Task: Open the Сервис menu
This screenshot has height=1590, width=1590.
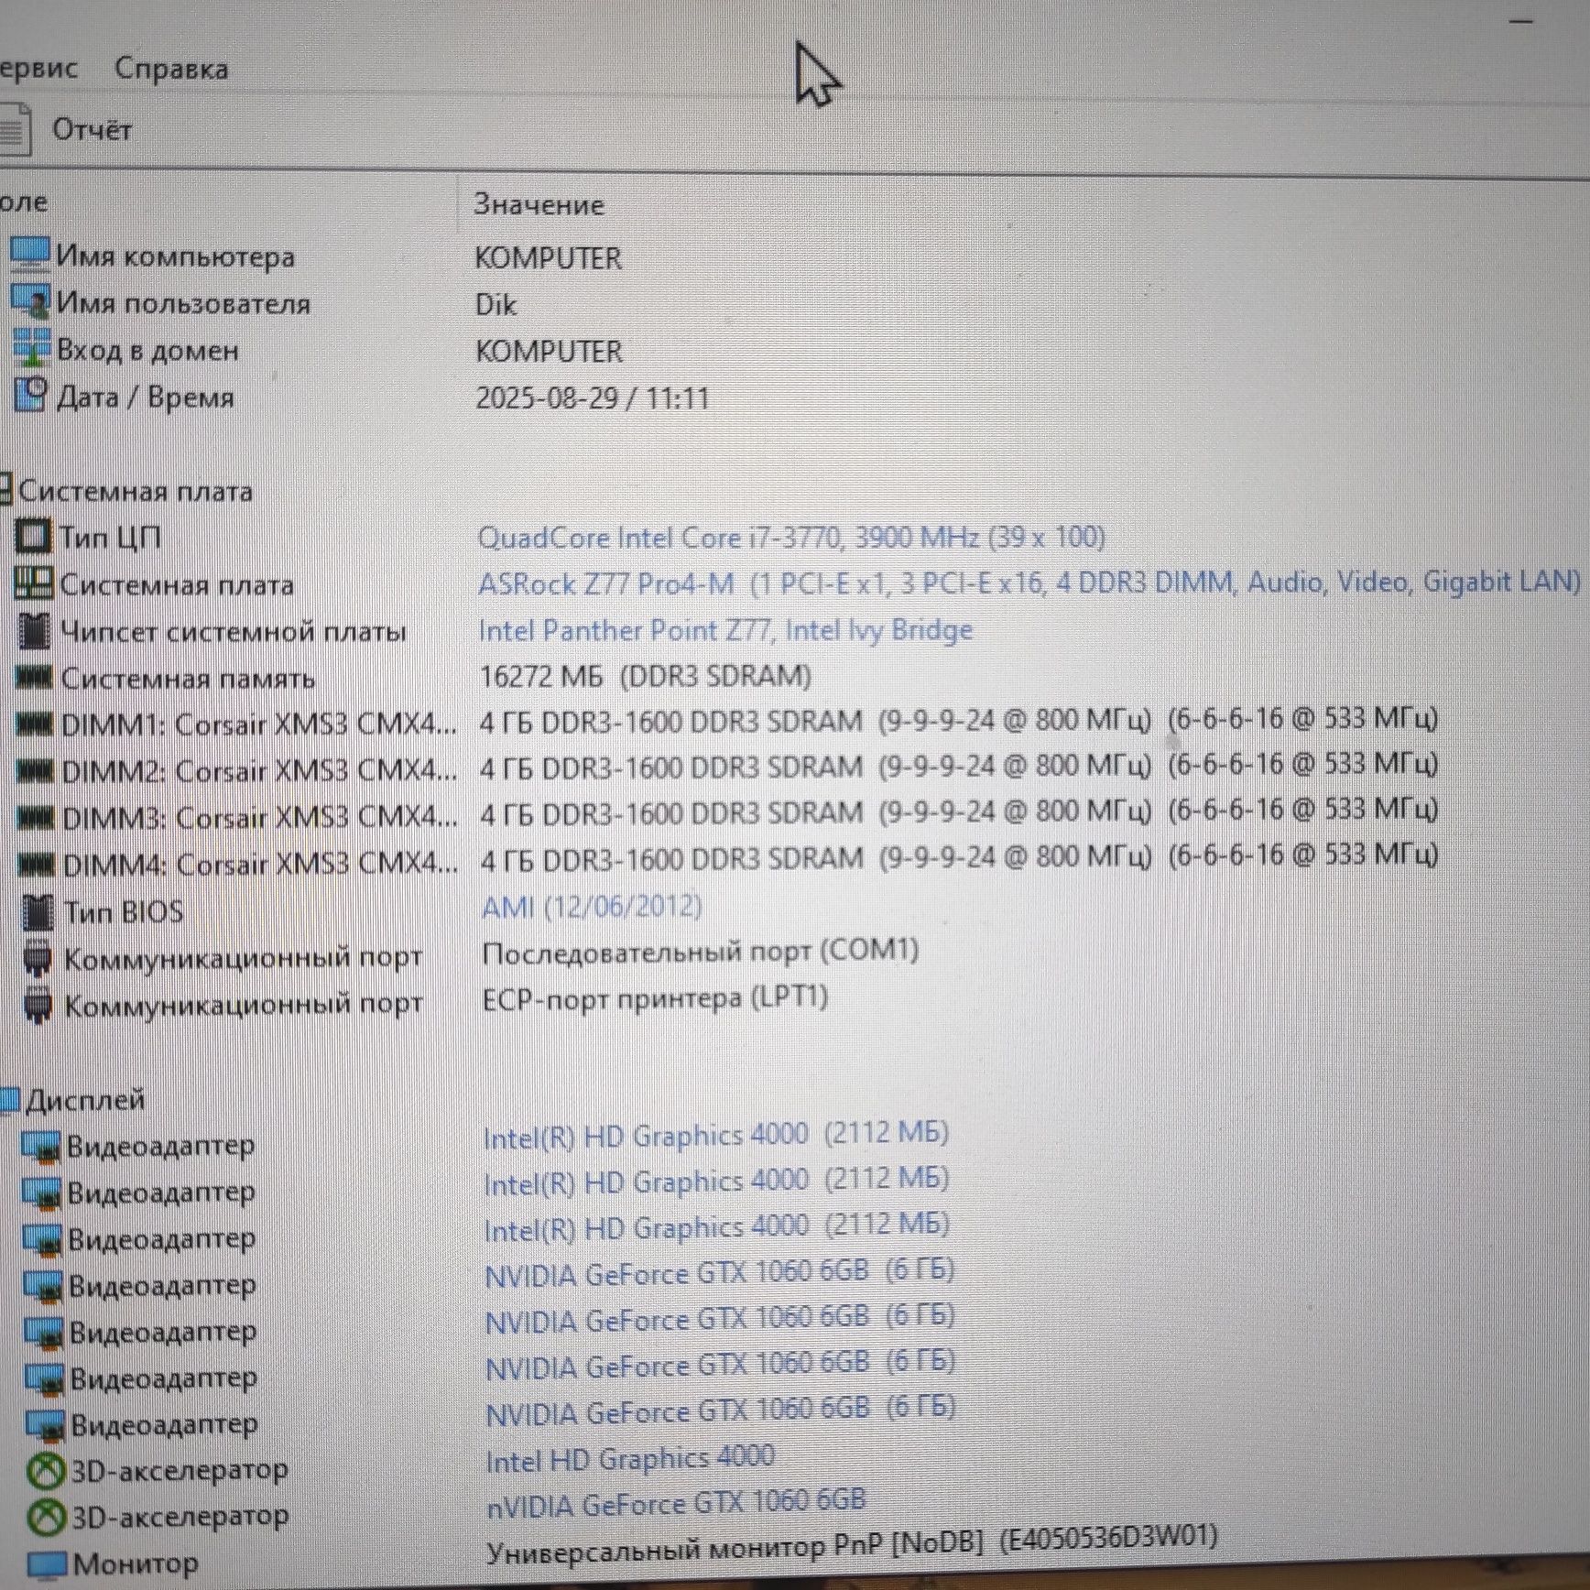Action: 38,68
